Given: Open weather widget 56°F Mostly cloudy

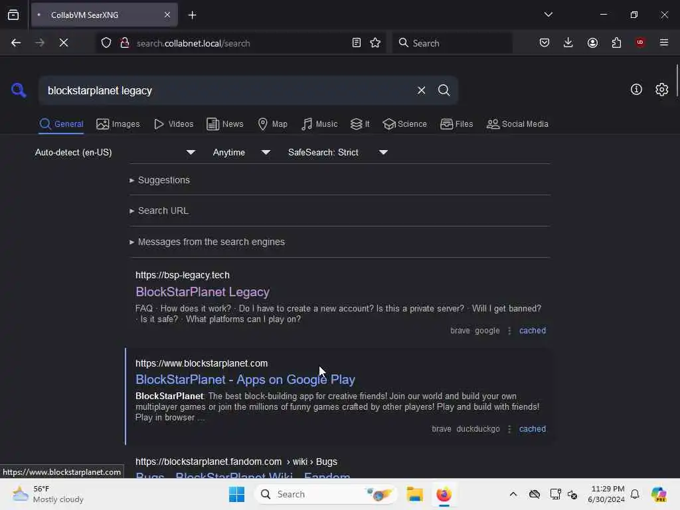Looking at the screenshot, I should tap(48, 494).
